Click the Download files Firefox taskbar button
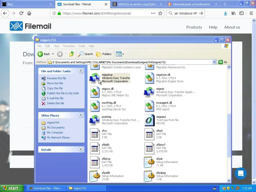This screenshot has width=256, height=192. [46, 188]
